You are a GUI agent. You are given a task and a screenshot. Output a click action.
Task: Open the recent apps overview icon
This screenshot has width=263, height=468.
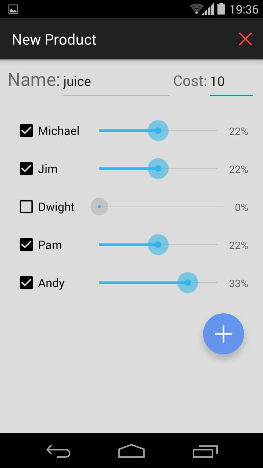pos(205,451)
